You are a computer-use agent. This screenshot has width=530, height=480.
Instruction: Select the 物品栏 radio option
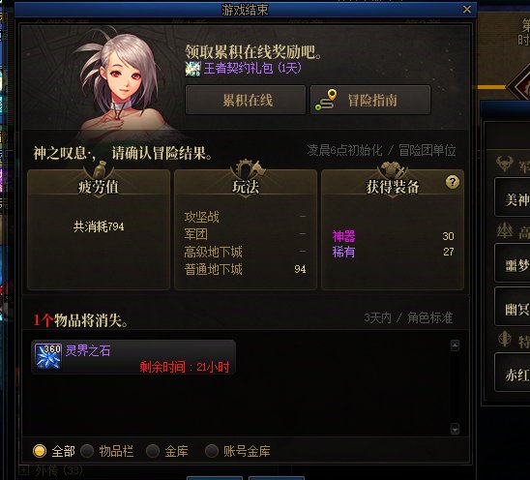pyautogui.click(x=87, y=451)
